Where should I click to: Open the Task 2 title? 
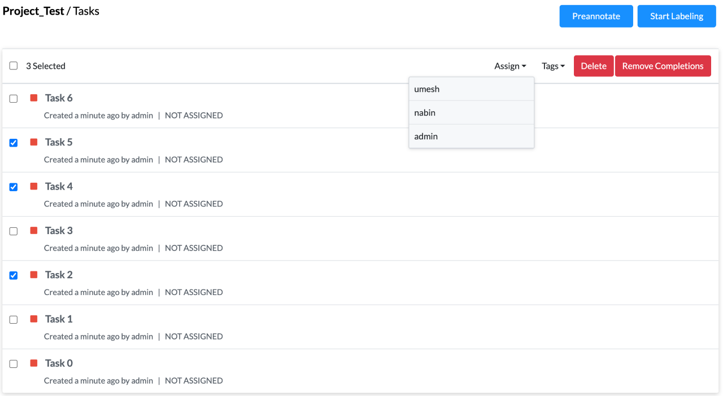tap(59, 275)
